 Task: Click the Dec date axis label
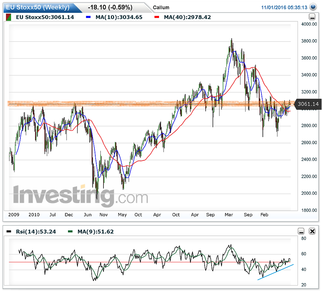69,215
